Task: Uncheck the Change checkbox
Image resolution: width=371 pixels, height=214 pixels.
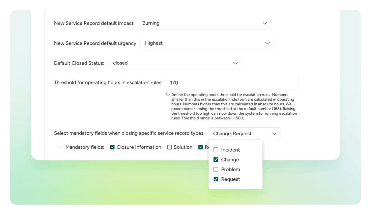Action: coord(216,160)
